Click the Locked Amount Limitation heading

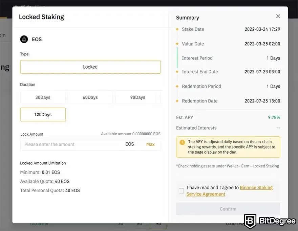click(x=43, y=163)
